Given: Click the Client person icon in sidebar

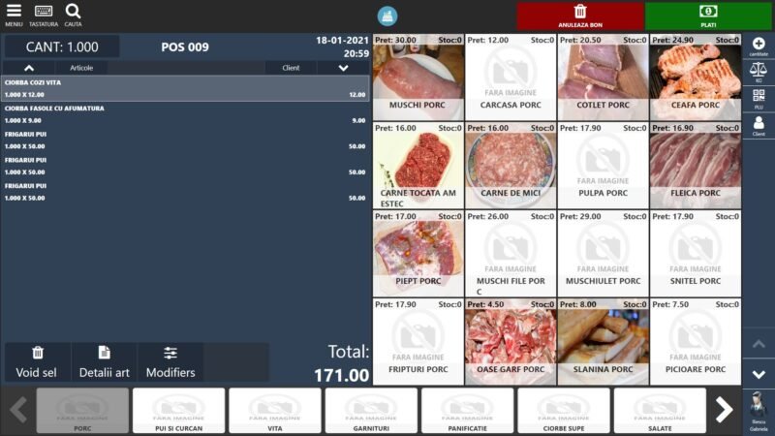Looking at the screenshot, I should tap(759, 125).
